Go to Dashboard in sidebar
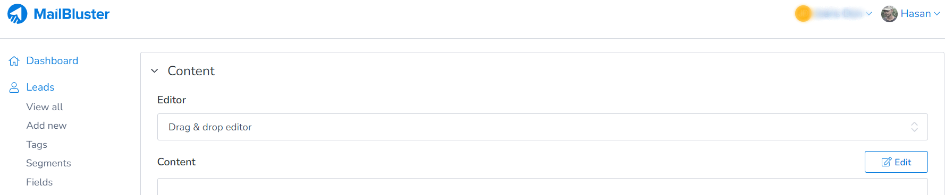This screenshot has width=945, height=195. coord(52,61)
